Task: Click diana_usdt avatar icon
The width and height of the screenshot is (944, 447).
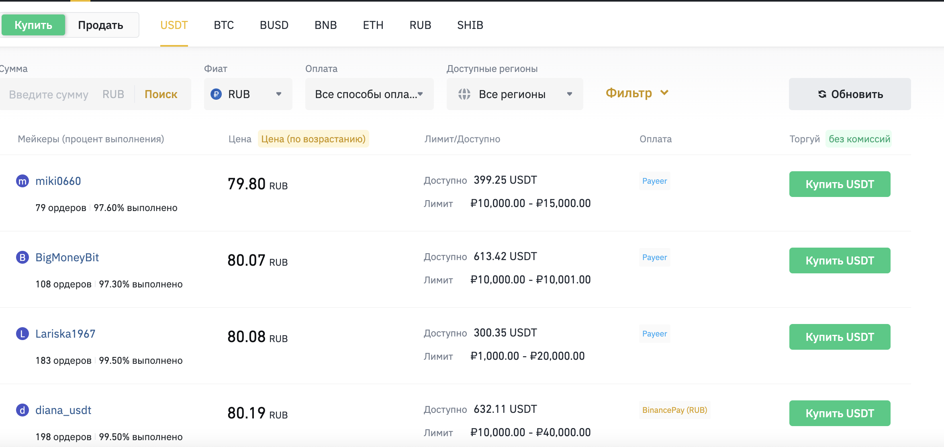Action: click(22, 410)
